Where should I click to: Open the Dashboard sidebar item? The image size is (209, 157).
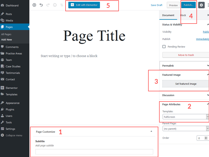[x=12, y=5]
